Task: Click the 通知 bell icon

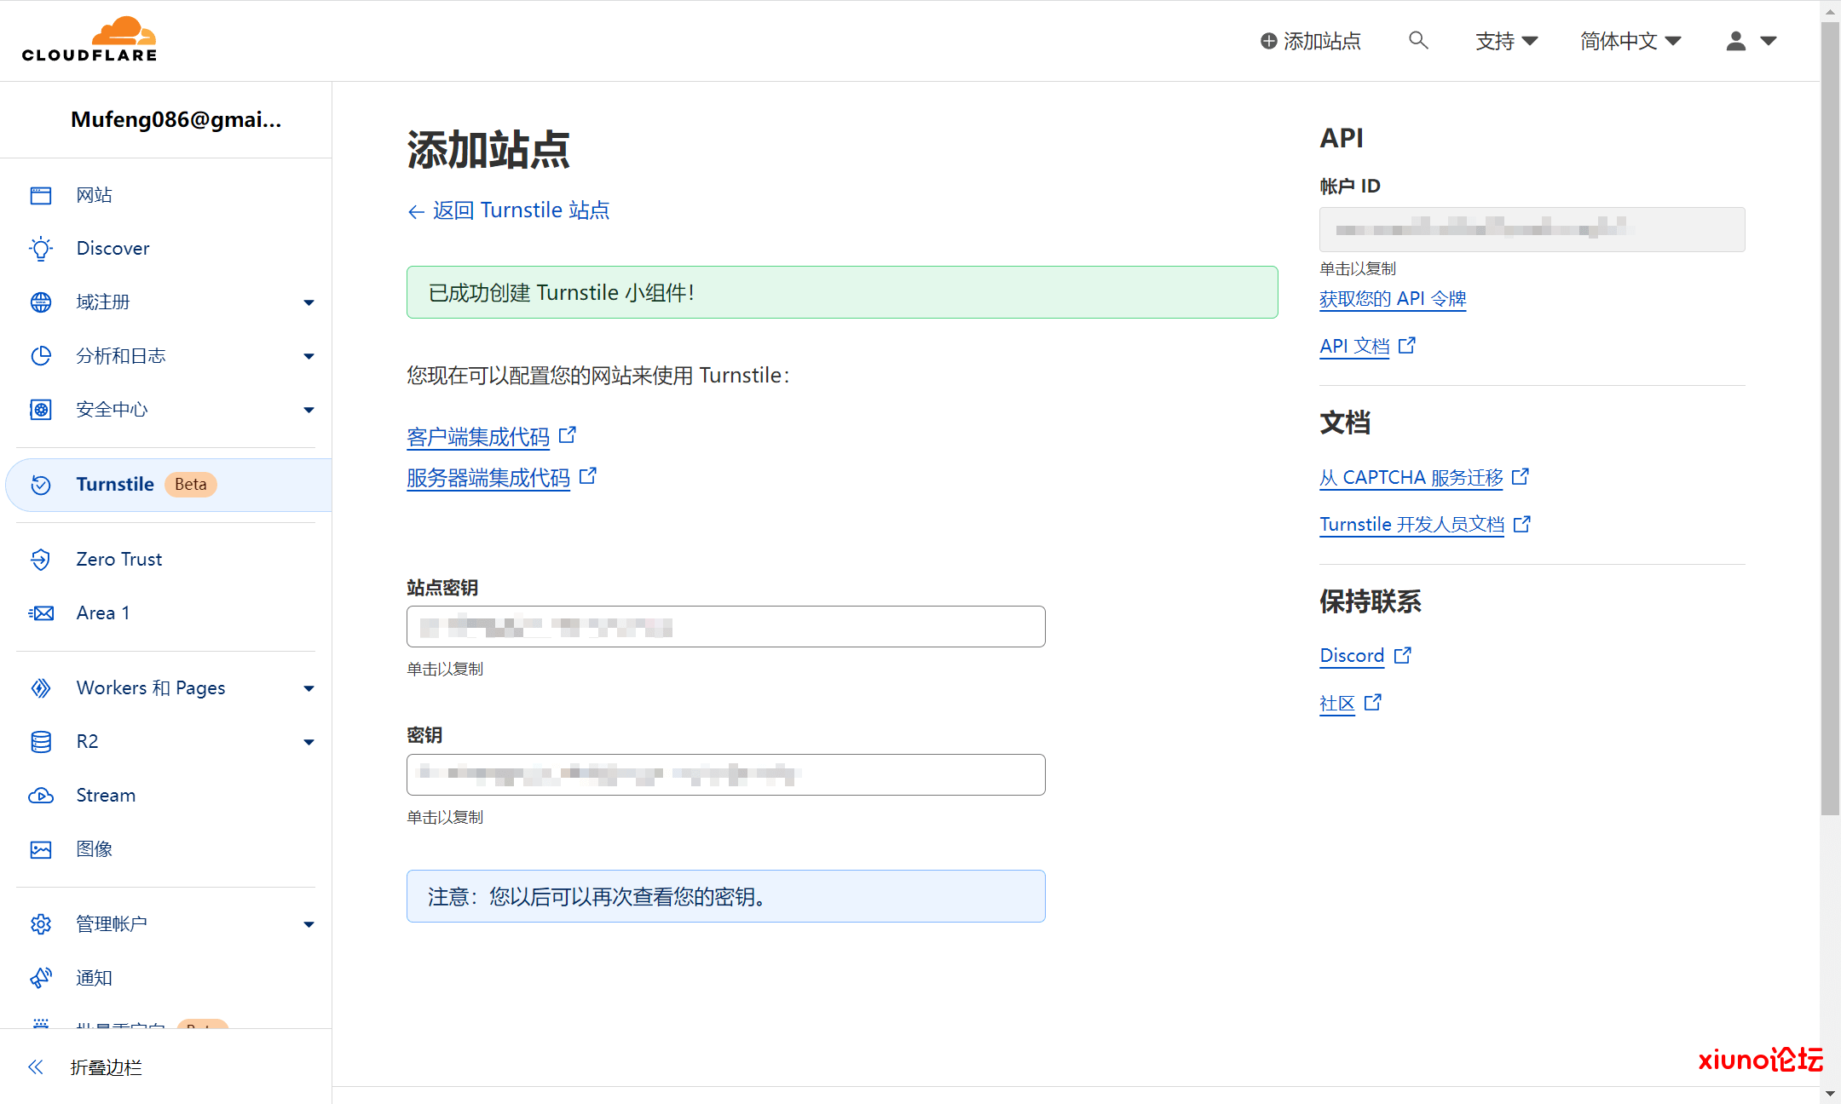Action: [40, 977]
